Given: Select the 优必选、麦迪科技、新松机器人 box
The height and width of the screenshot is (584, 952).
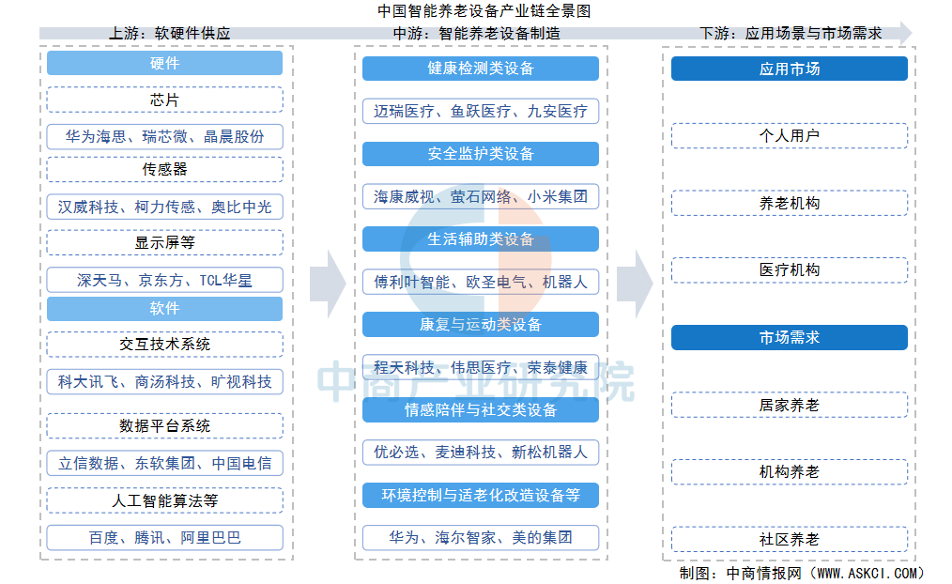Looking at the screenshot, I should [480, 452].
